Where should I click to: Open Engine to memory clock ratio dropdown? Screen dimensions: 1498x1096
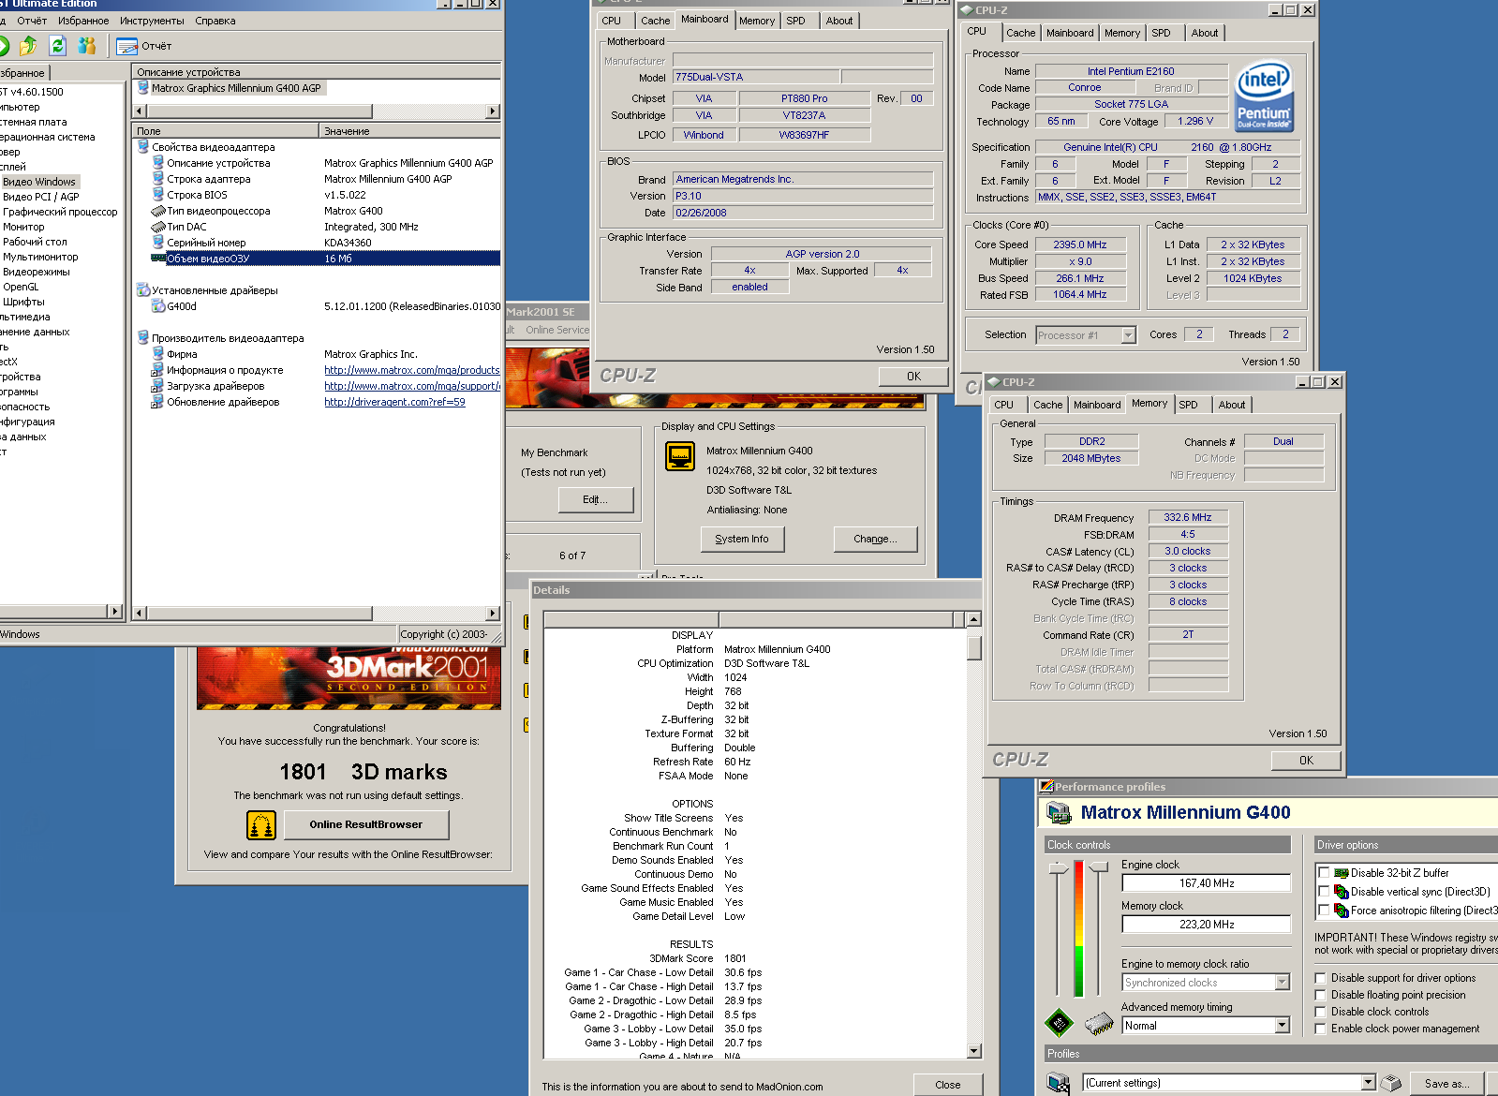click(x=1283, y=983)
